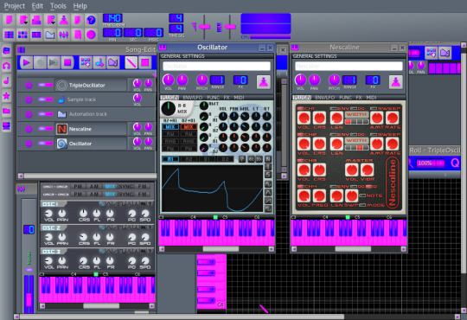
Task: Open My Samples headphone sidebar icon
Action: pyautogui.click(x=6, y=66)
